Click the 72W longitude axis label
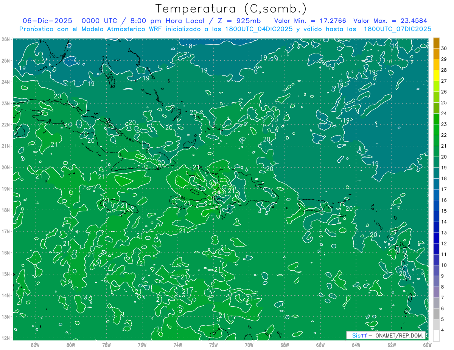Image resolution: width=454 pixels, height=350 pixels. 213,344
